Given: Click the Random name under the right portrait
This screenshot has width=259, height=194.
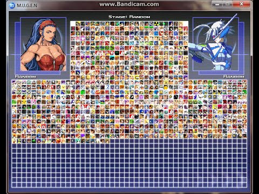Looking at the screenshot, I should [234, 77].
